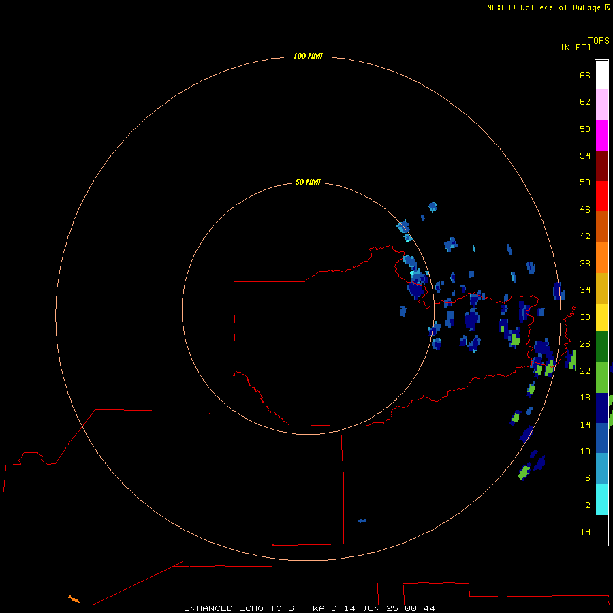Click the TOPS legend heading
Image resolution: width=613 pixels, height=613 pixels.
pos(599,40)
